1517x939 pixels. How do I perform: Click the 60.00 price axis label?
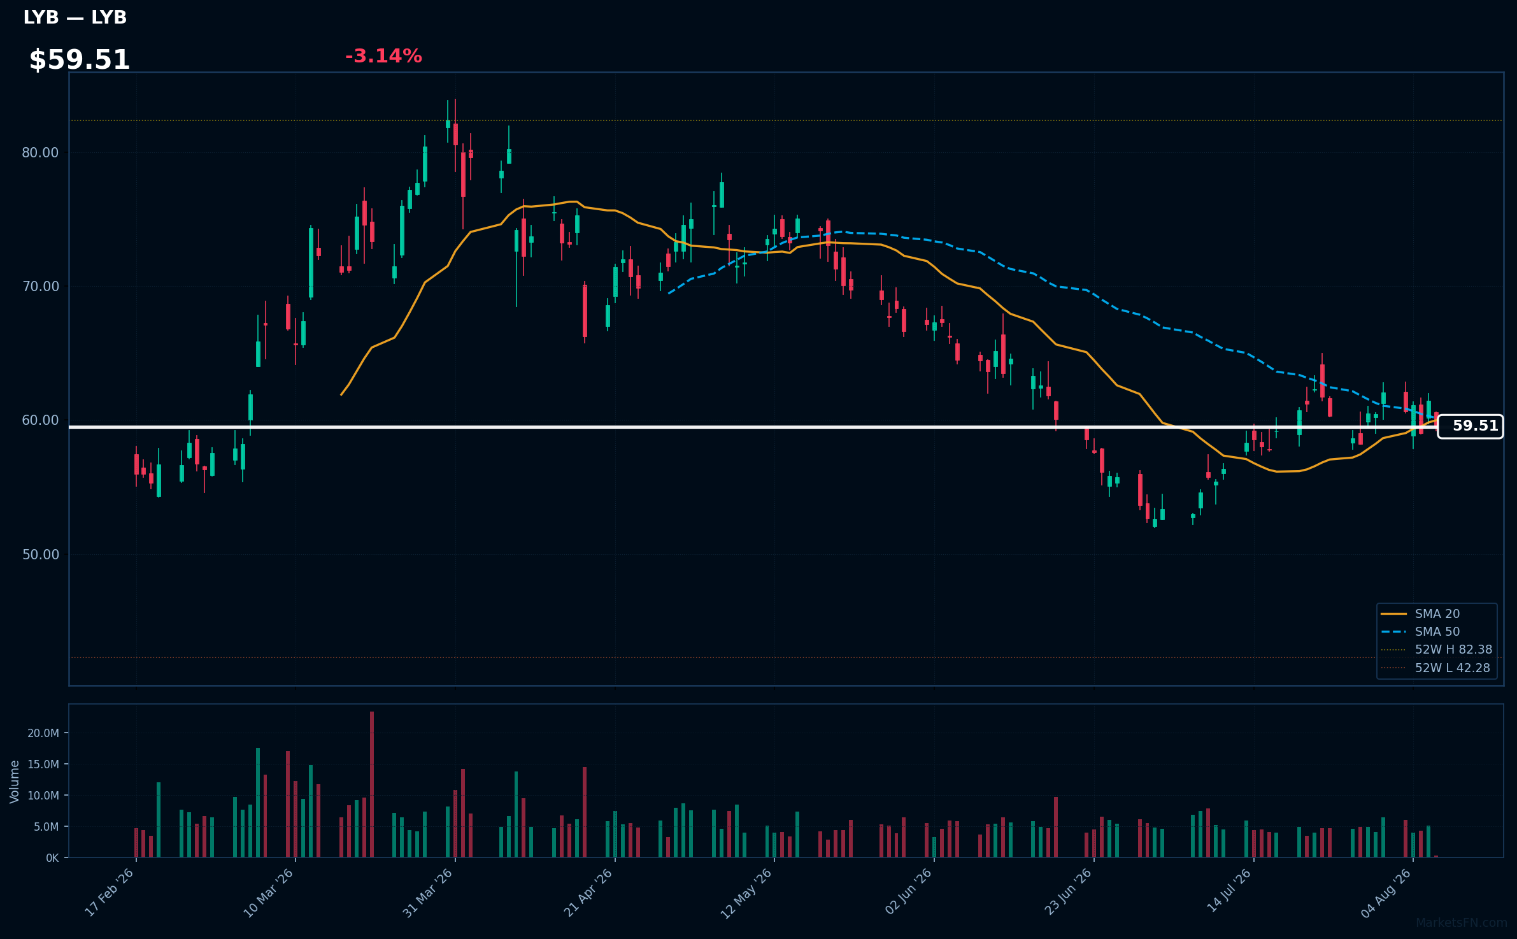click(40, 420)
